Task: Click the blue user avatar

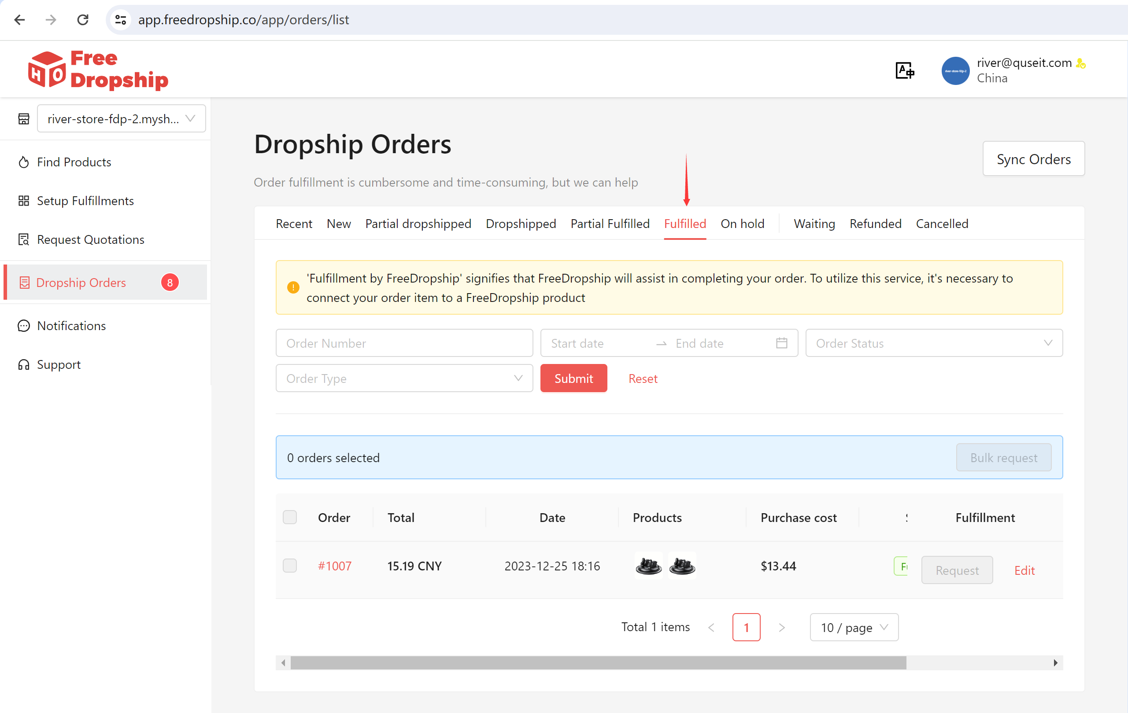Action: [x=955, y=71]
